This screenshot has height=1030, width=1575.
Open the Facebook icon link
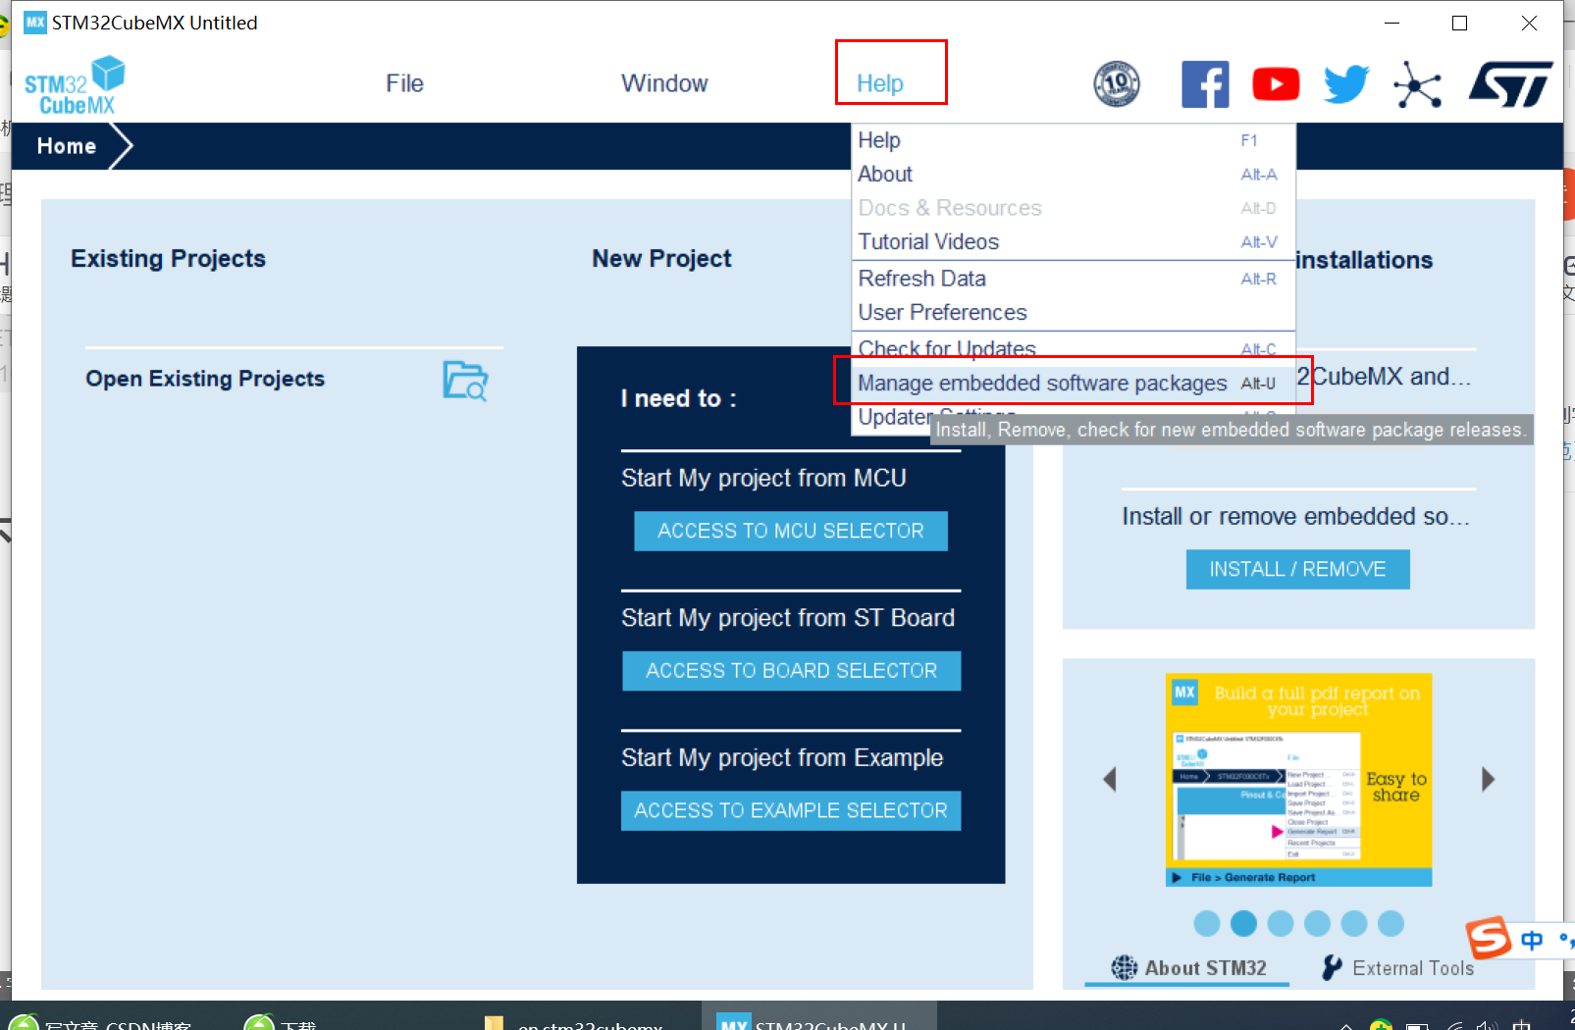click(x=1205, y=84)
